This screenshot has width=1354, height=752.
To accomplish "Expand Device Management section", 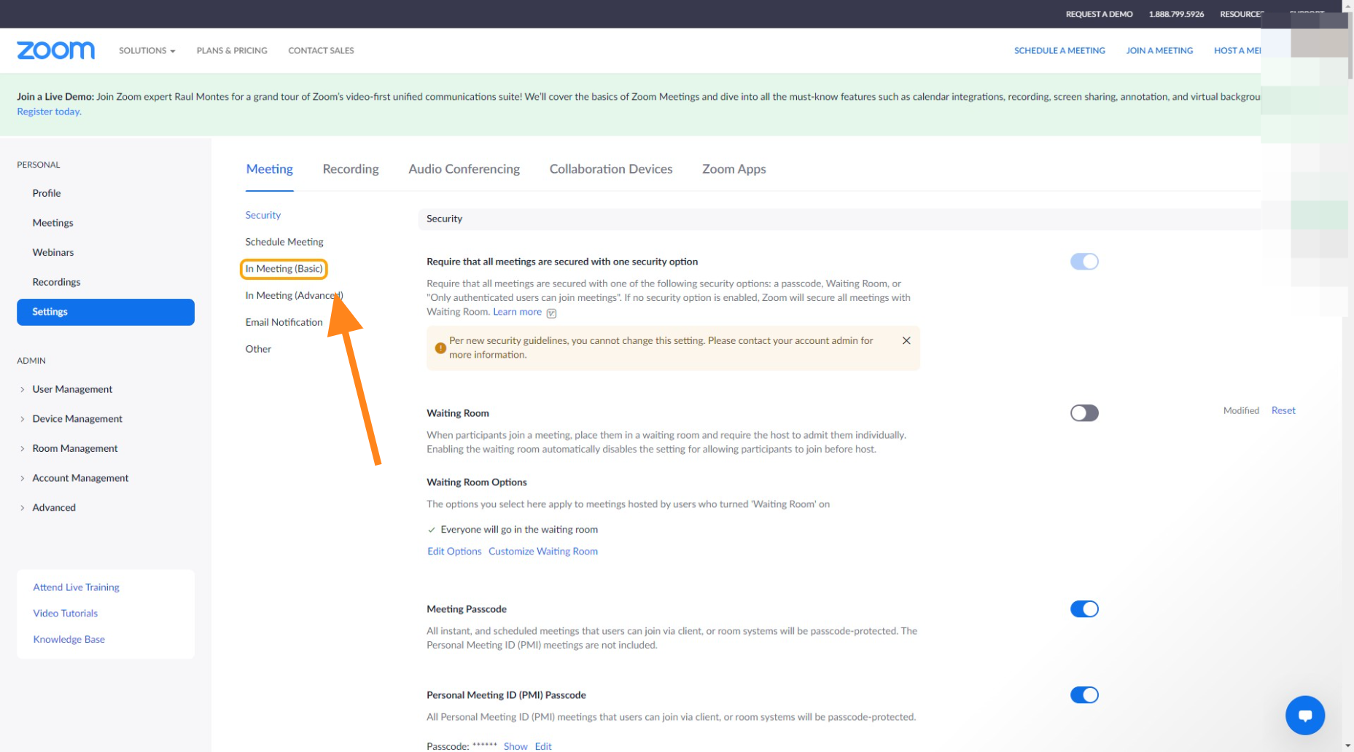I will pyautogui.click(x=77, y=419).
